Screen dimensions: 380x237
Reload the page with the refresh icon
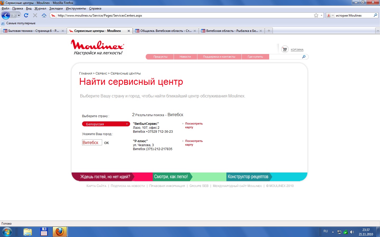(26, 15)
